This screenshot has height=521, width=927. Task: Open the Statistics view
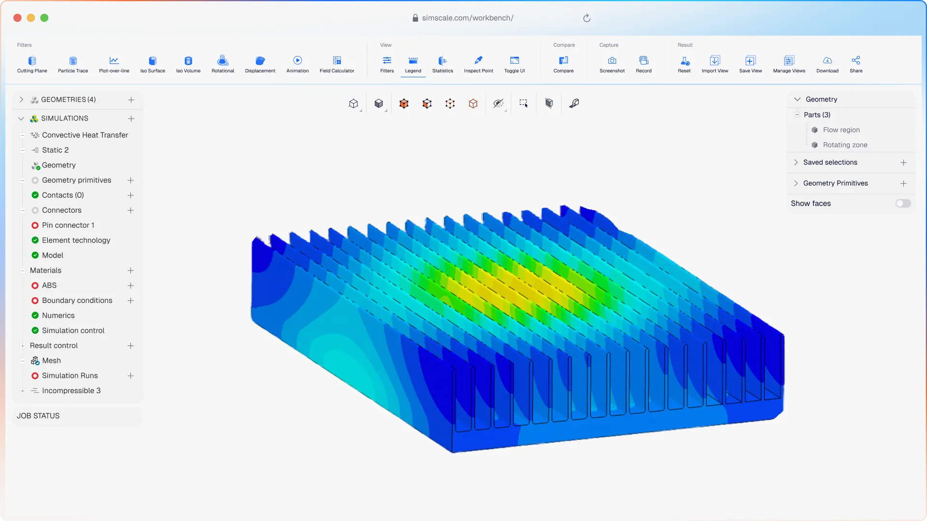click(x=443, y=64)
